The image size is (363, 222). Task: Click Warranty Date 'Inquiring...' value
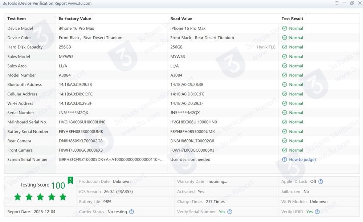point(217,181)
